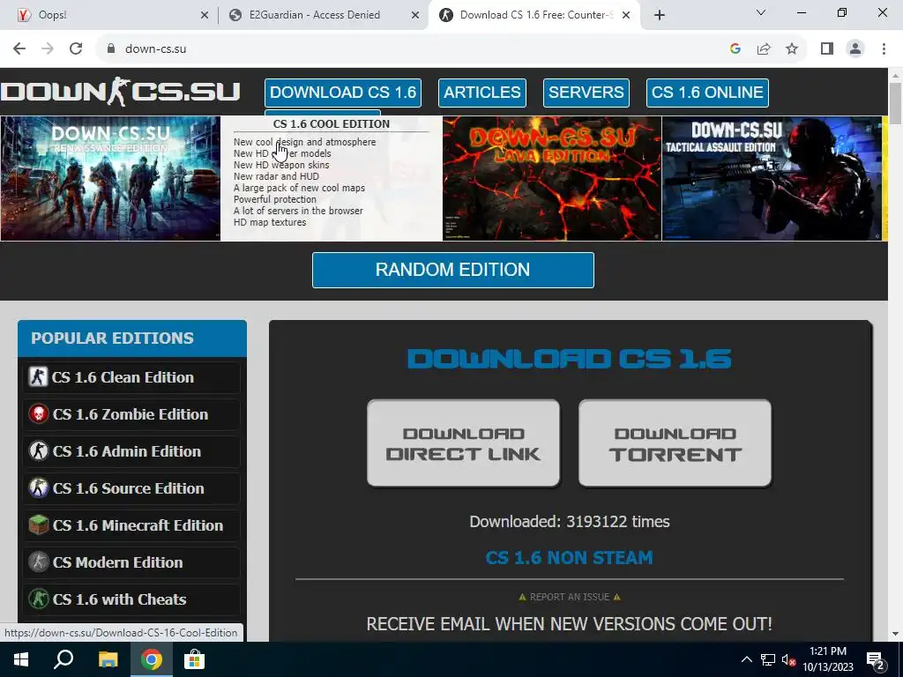Click the CS 1.6 NON STEAM heading

pos(569,557)
